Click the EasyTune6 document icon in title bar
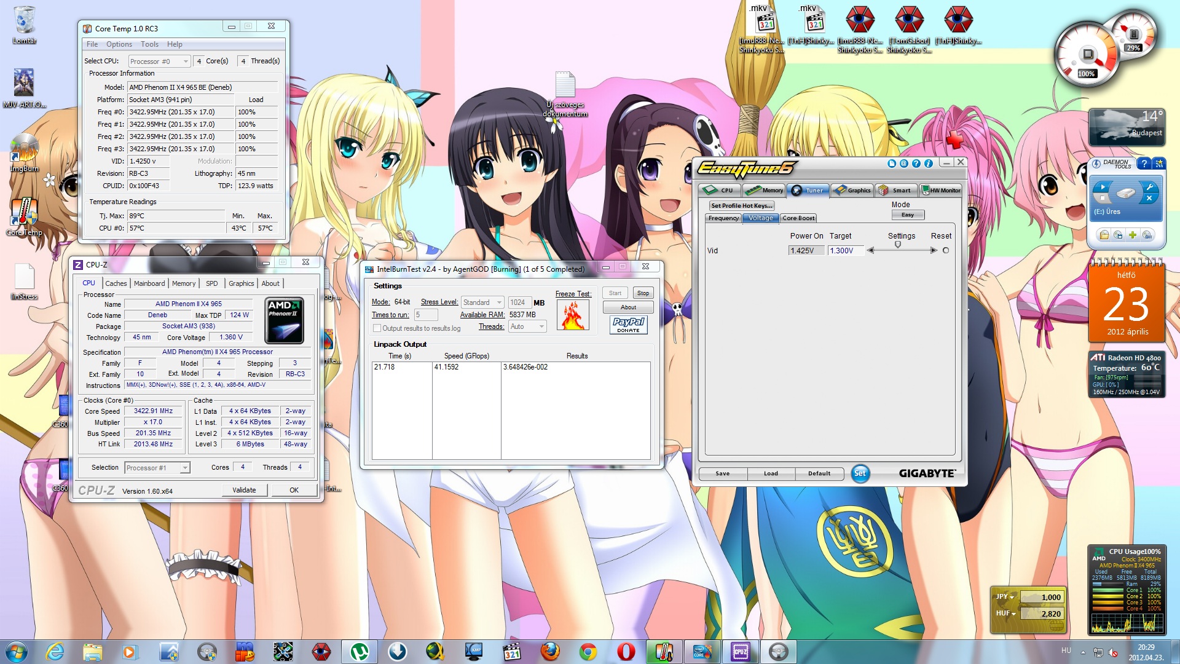This screenshot has height=664, width=1180. 892,164
